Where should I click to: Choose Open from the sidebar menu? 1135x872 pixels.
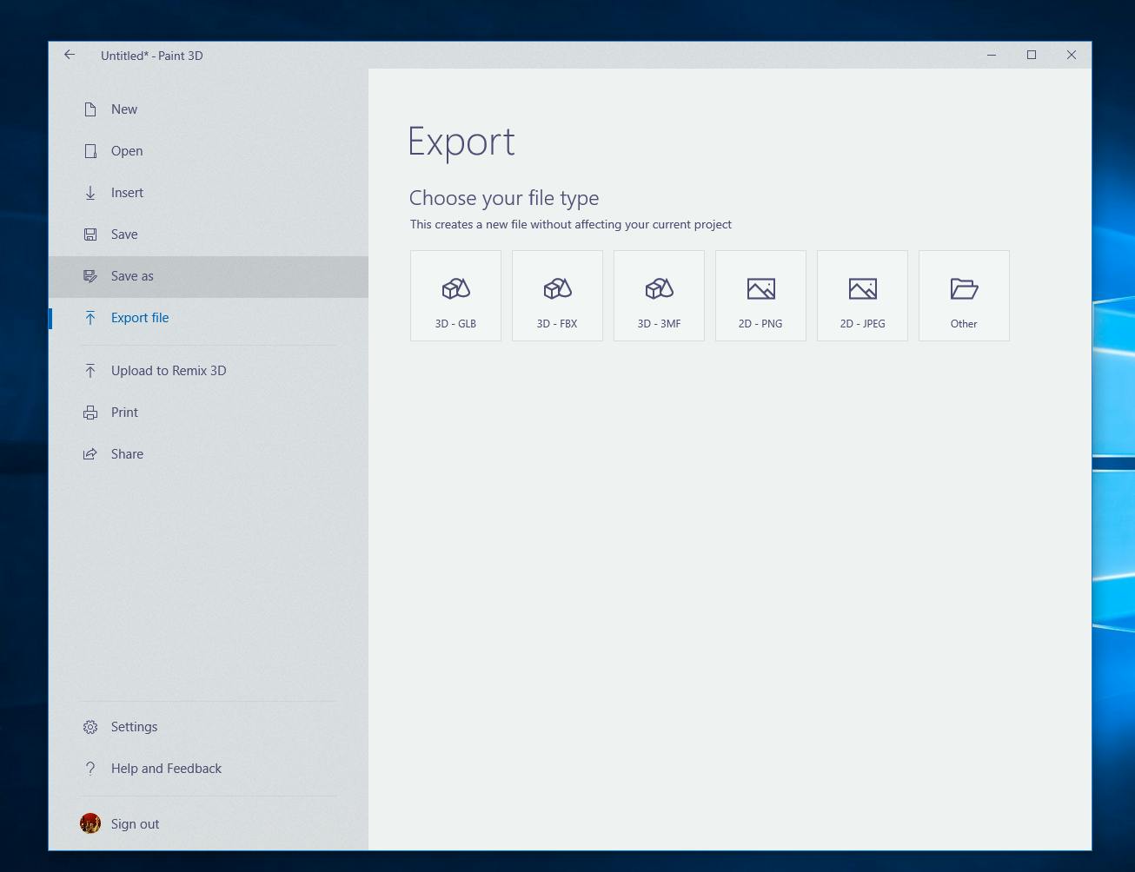[209, 151]
